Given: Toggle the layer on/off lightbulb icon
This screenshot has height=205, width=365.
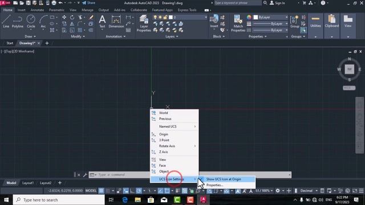Looking at the screenshot, I should coord(155,18).
